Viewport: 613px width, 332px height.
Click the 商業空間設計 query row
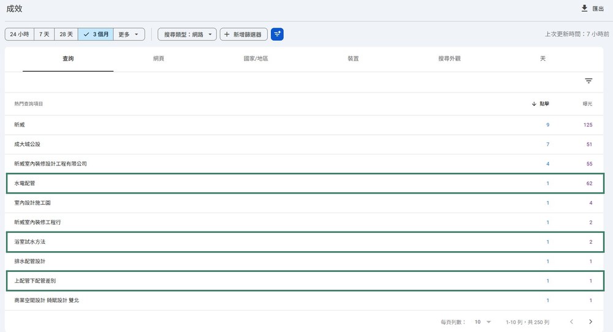[x=304, y=300]
